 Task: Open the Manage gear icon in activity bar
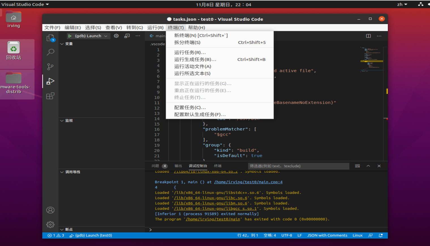click(x=50, y=224)
